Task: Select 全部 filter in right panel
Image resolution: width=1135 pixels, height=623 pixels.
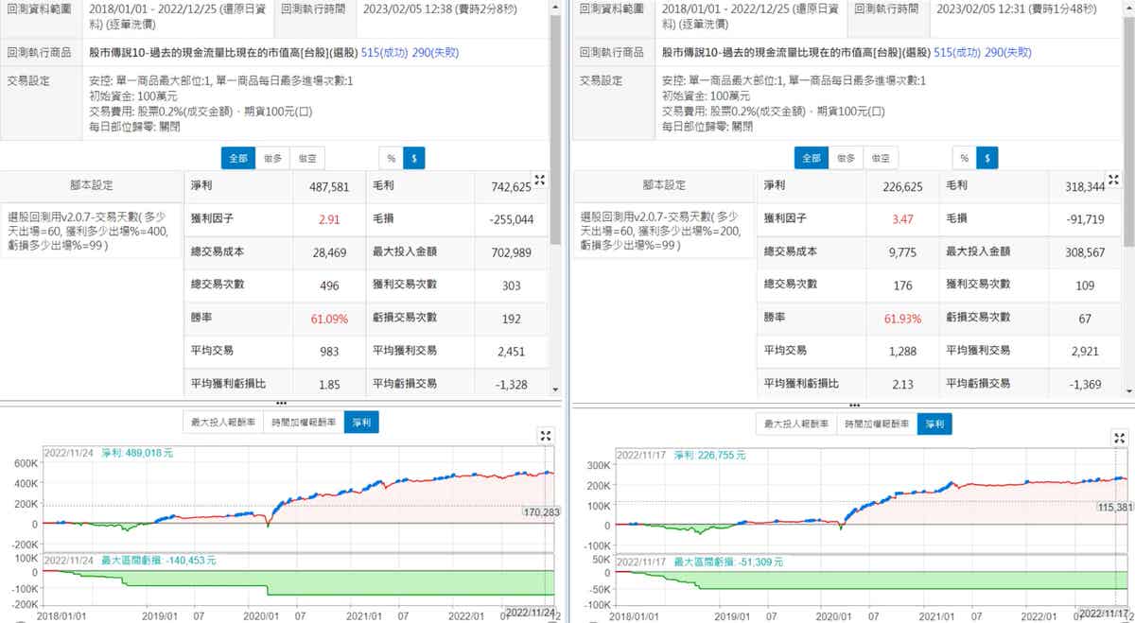Action: point(811,158)
